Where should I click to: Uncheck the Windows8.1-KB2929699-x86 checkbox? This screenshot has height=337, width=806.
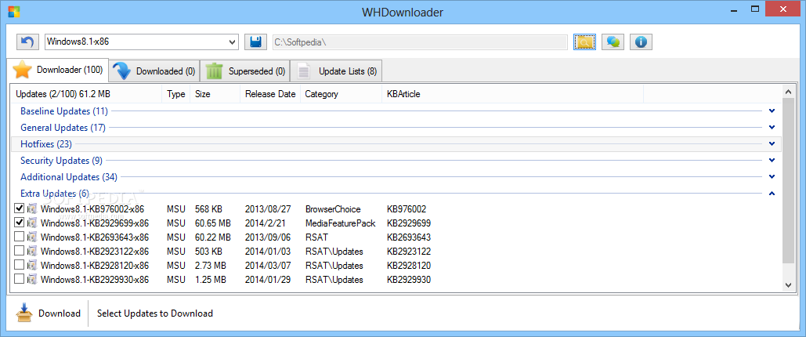click(x=20, y=223)
